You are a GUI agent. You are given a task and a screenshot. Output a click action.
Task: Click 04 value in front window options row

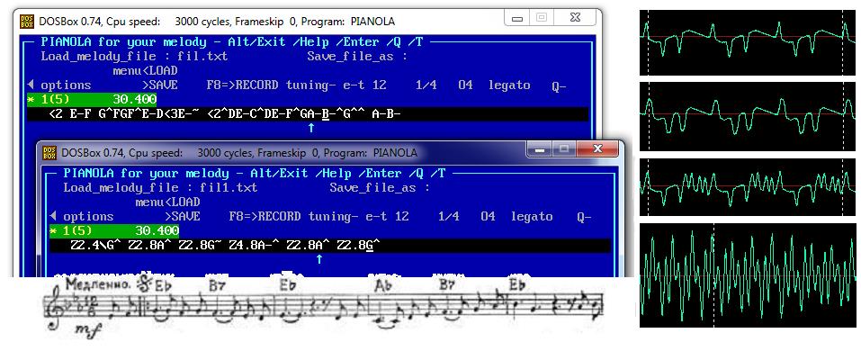[x=489, y=216]
